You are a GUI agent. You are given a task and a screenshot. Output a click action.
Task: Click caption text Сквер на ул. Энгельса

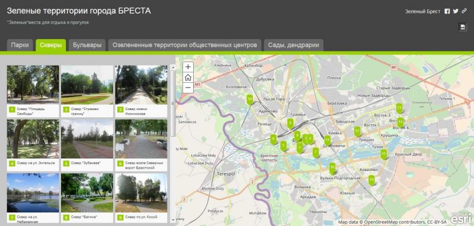(x=36, y=163)
